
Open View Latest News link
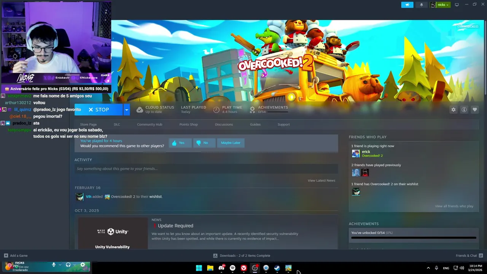click(321, 180)
